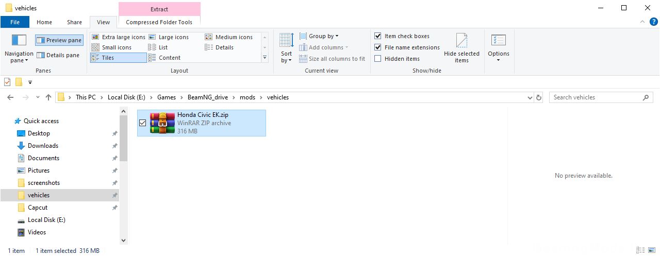660x257 pixels.
Task: Open Desktop in Quick access
Action: click(x=39, y=133)
